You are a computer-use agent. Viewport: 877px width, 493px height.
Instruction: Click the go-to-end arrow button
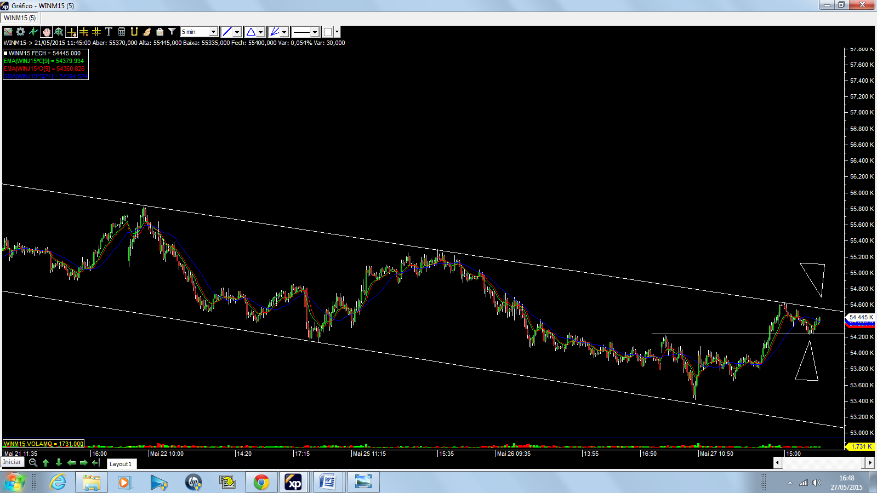coord(96,463)
